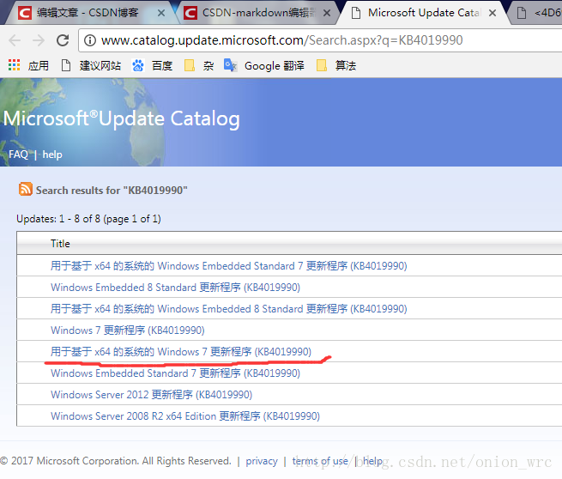Open the Apps grid bookmark icon
Image resolution: width=562 pixels, height=479 pixels.
(x=14, y=65)
